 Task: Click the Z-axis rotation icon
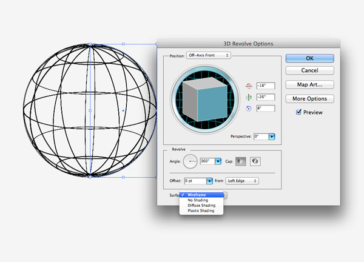click(x=248, y=109)
